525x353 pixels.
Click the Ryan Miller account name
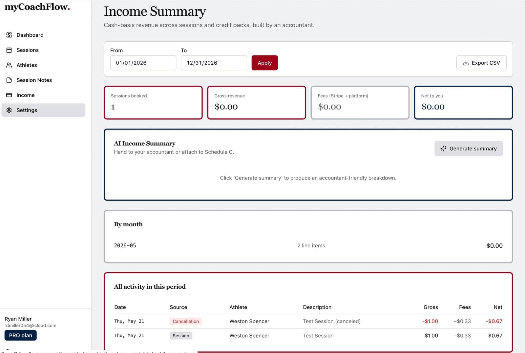click(x=18, y=319)
